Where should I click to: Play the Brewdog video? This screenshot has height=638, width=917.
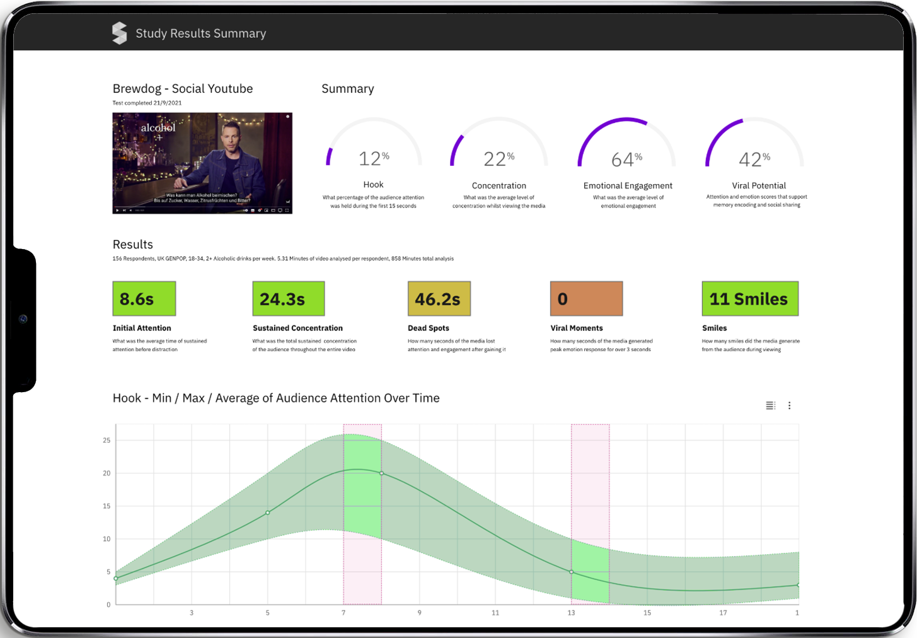click(117, 210)
